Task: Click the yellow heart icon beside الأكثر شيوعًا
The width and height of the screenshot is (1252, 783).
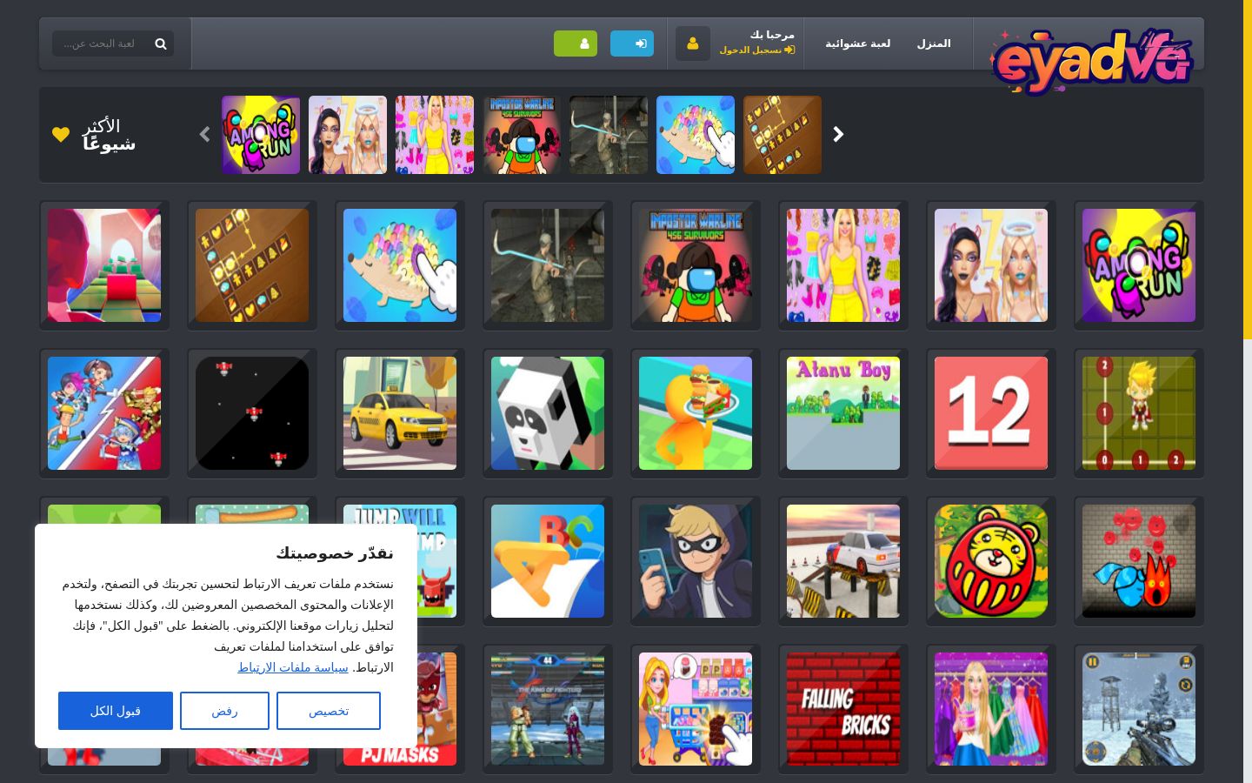Action: [61, 135]
